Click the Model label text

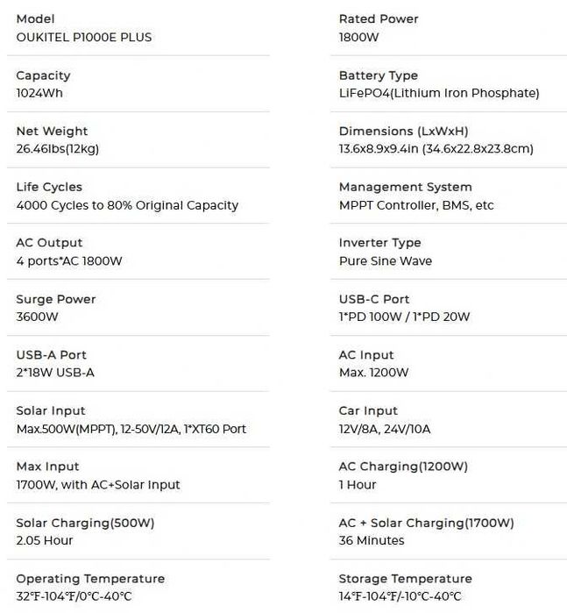pos(35,18)
